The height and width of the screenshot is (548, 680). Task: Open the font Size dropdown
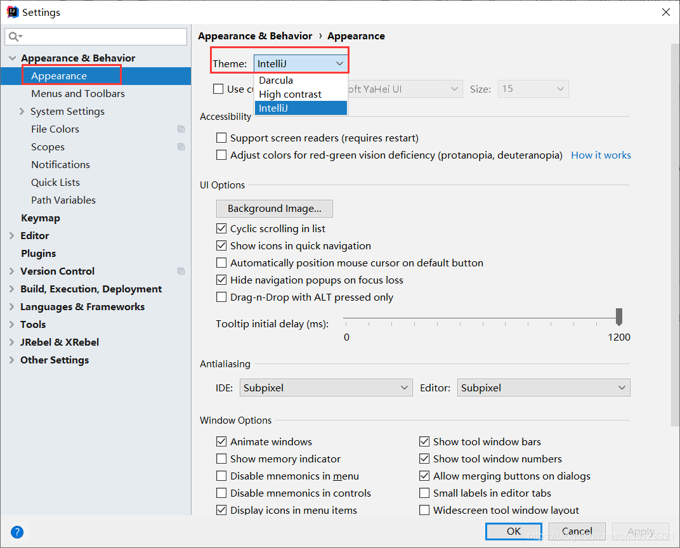pyautogui.click(x=533, y=89)
